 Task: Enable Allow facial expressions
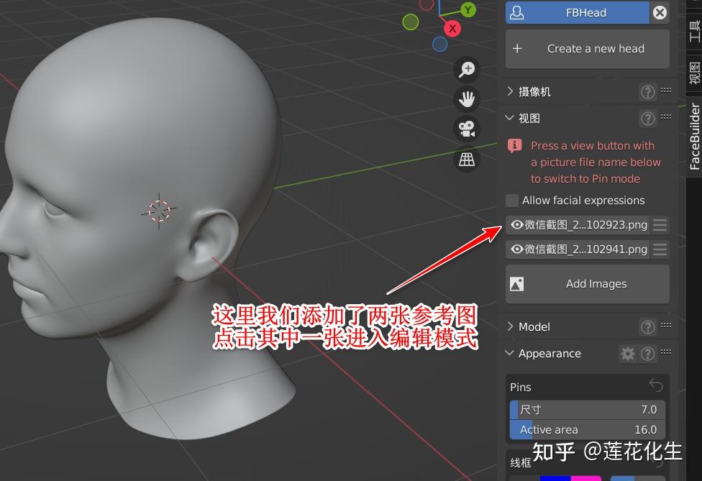click(x=511, y=200)
